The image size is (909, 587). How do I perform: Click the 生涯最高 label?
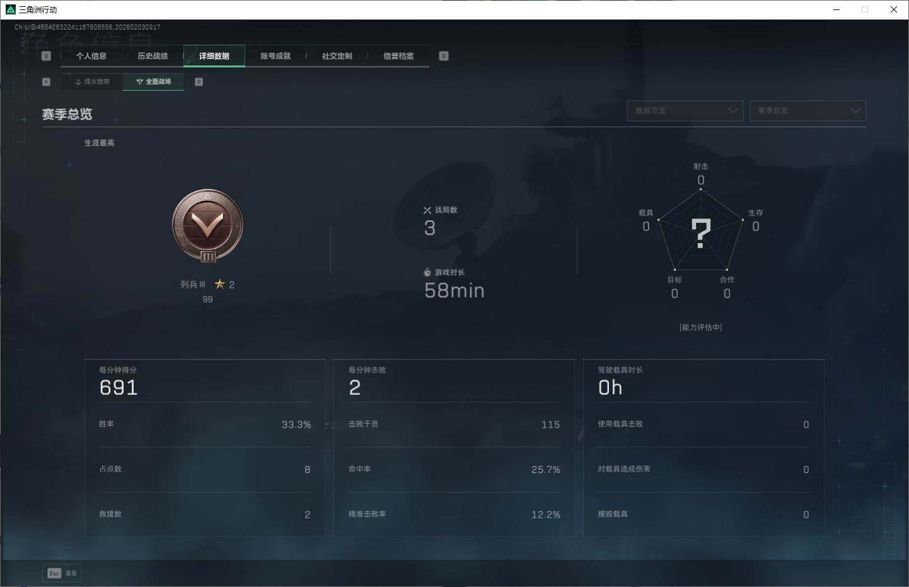pos(100,143)
